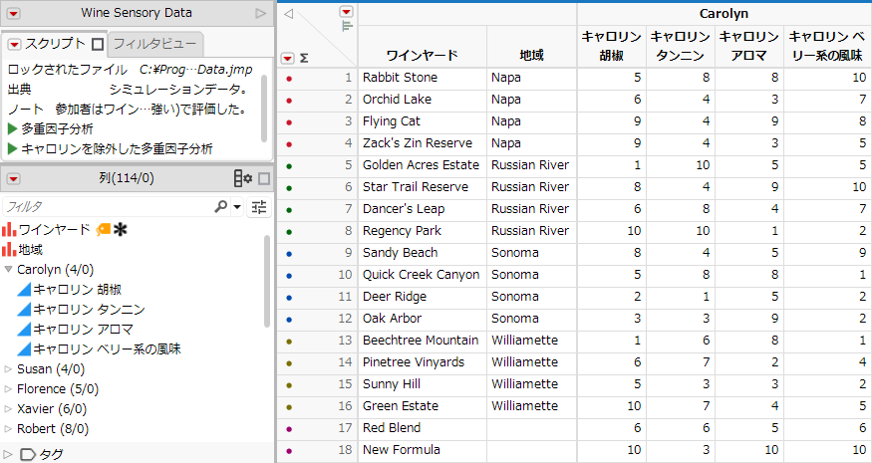Click the magnifier search icon
The width and height of the screenshot is (872, 463).
coord(220,207)
